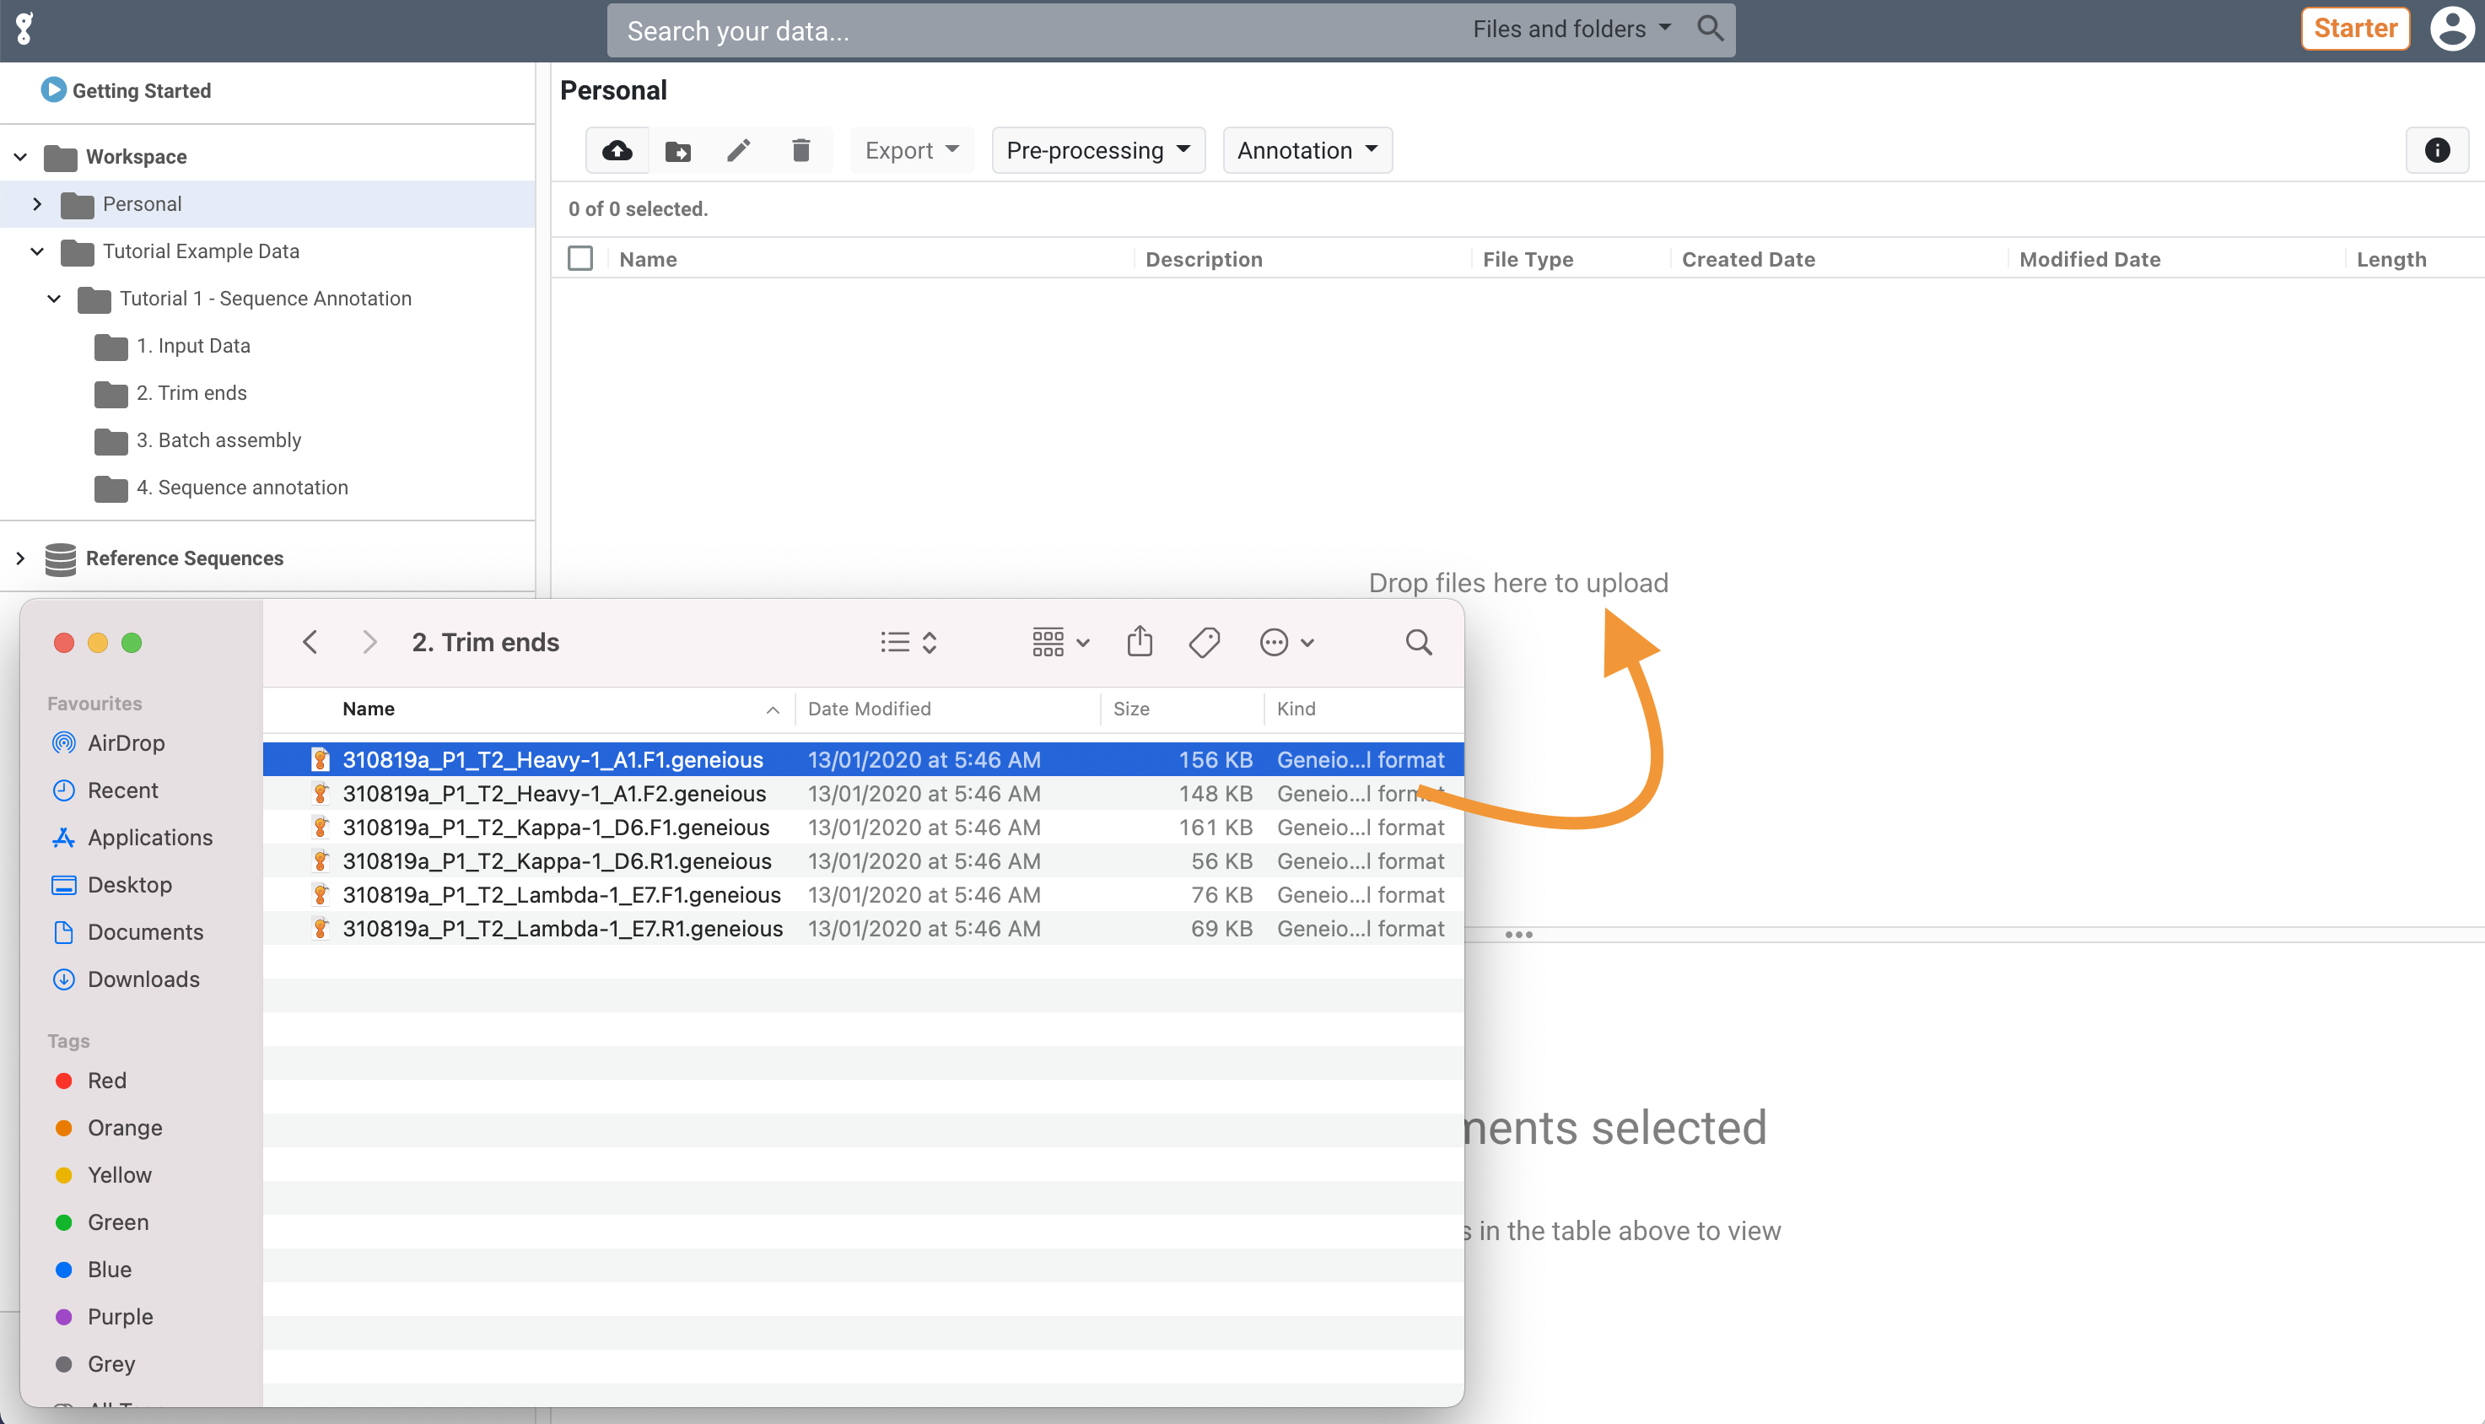Open the Pre-processing dropdown
Image resolution: width=2485 pixels, height=1424 pixels.
tap(1098, 151)
